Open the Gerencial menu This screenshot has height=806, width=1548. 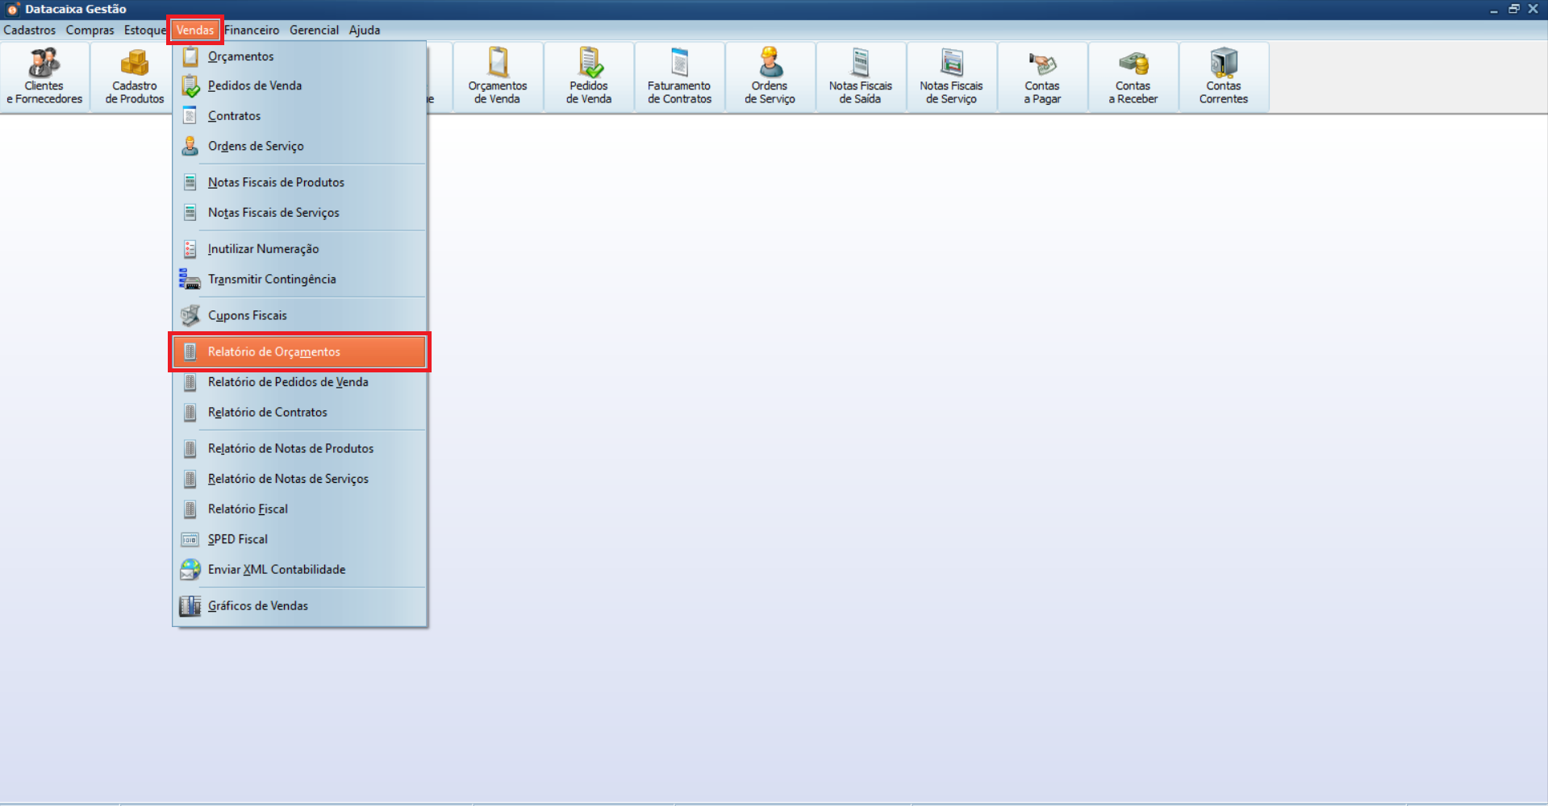(x=314, y=30)
